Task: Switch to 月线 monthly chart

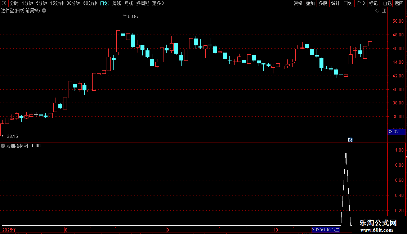Action: tap(129, 3)
